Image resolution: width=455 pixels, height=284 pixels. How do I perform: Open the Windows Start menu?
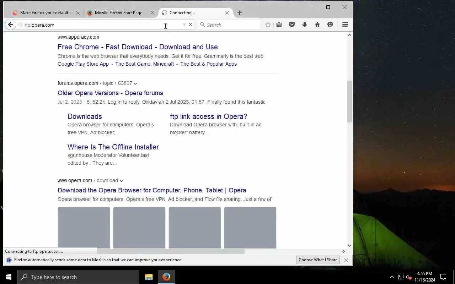pos(9,277)
